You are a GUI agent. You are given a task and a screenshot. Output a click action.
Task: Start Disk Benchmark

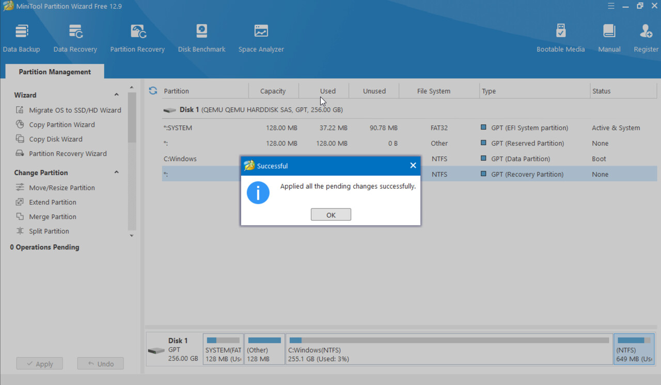coord(201,38)
